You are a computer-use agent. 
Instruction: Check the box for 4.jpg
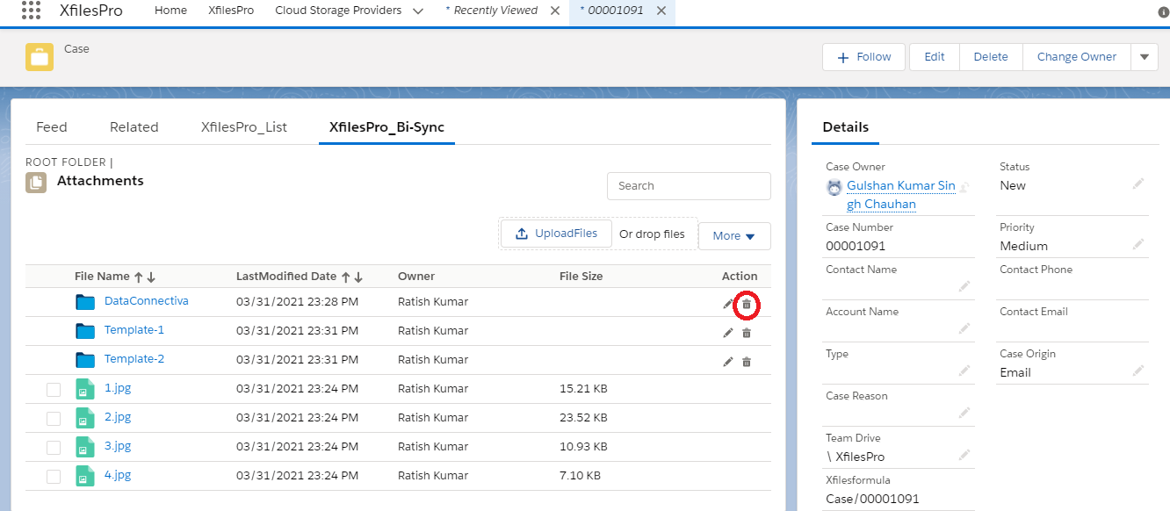click(x=54, y=477)
